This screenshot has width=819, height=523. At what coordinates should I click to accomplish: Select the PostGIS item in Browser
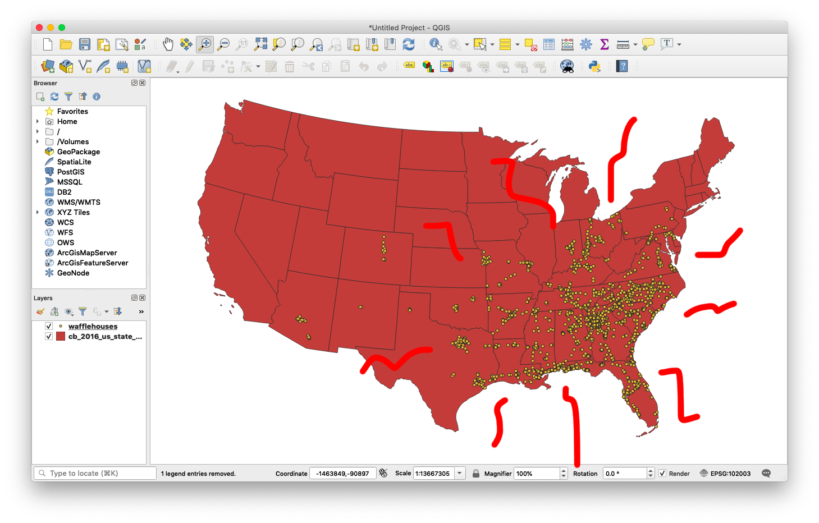71,172
